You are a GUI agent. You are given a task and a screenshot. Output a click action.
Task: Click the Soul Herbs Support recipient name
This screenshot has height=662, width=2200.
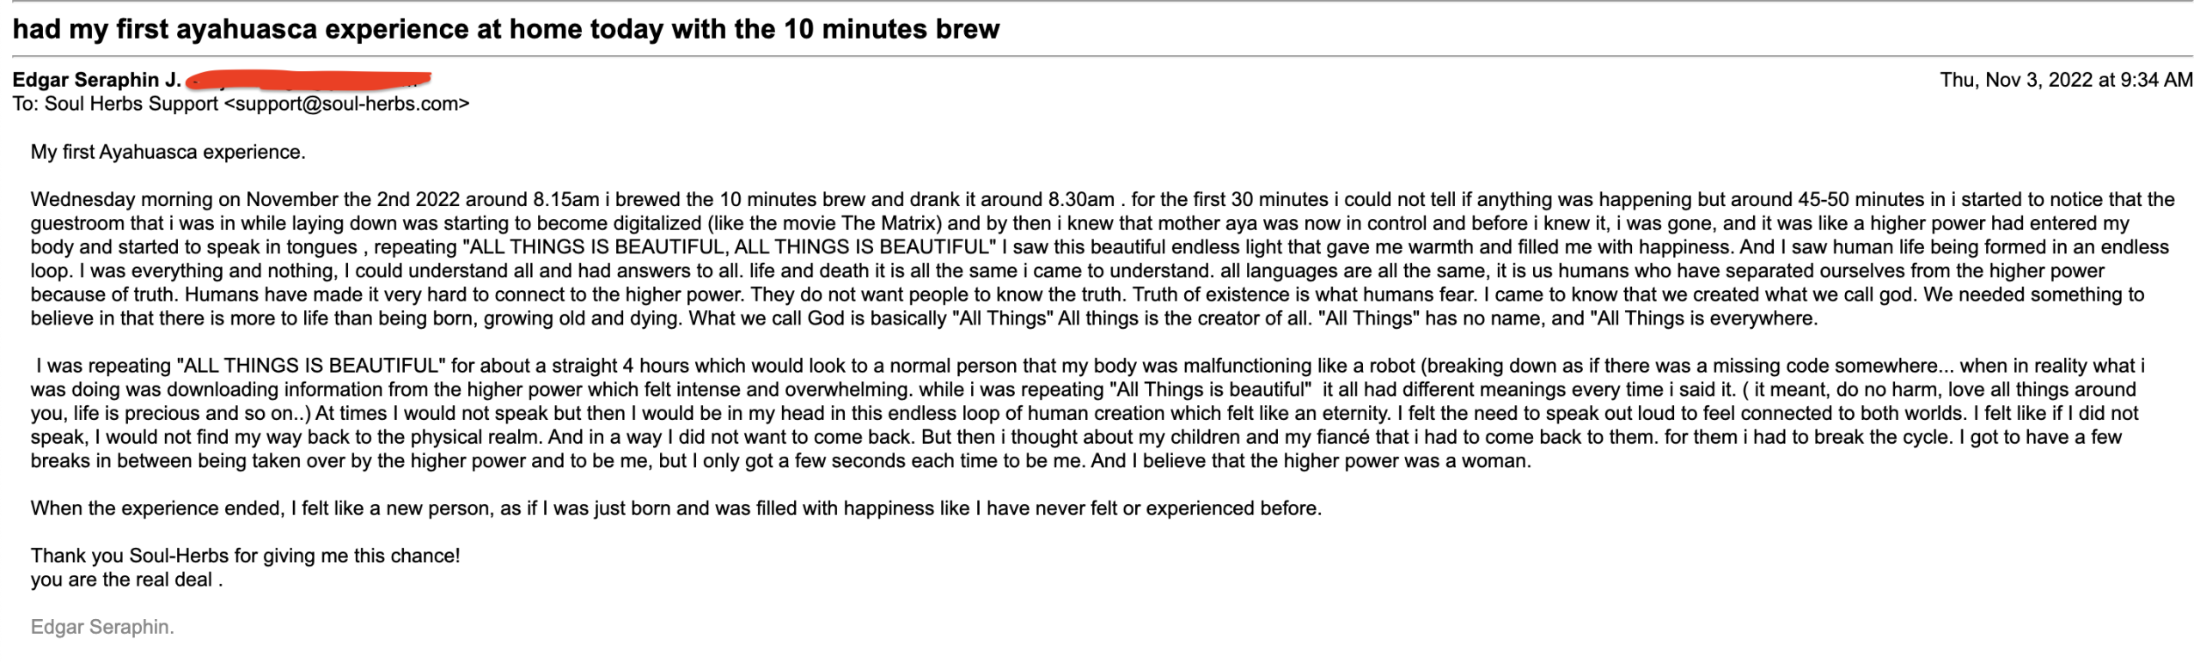click(x=131, y=104)
